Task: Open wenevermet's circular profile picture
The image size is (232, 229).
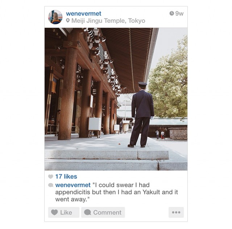Action: point(55,17)
